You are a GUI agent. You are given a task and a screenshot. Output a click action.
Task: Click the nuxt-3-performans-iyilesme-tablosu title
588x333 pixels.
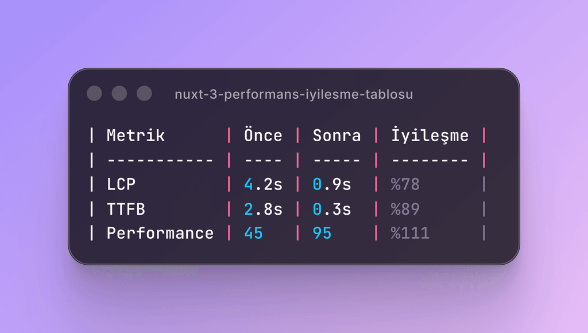294,94
